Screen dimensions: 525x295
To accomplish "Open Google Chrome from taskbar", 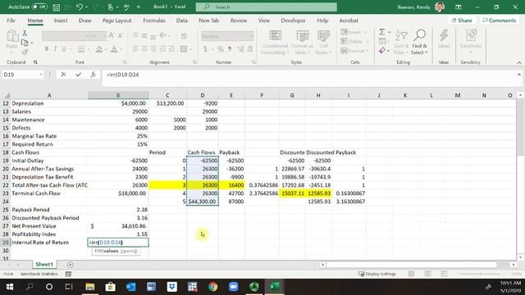I will click(x=213, y=287).
